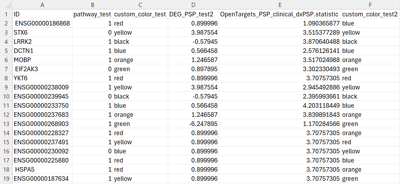Select row 1 header

(6, 14)
